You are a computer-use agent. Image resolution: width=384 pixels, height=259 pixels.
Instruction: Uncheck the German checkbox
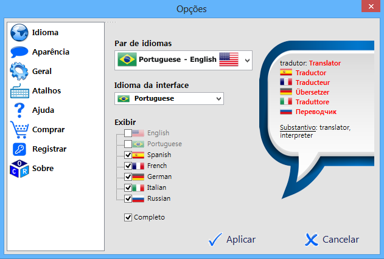pyautogui.click(x=128, y=177)
